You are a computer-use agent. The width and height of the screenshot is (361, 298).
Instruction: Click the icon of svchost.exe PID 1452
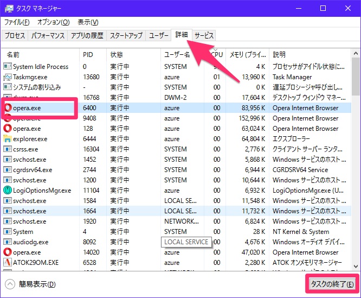tap(8, 160)
